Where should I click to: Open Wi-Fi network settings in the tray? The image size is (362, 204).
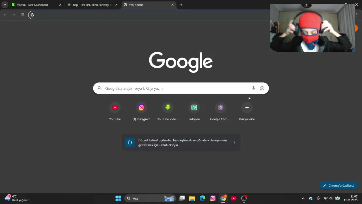[326, 198]
